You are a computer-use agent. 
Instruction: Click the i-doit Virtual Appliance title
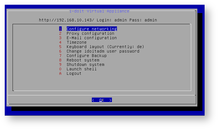pyautogui.click(x=99, y=11)
